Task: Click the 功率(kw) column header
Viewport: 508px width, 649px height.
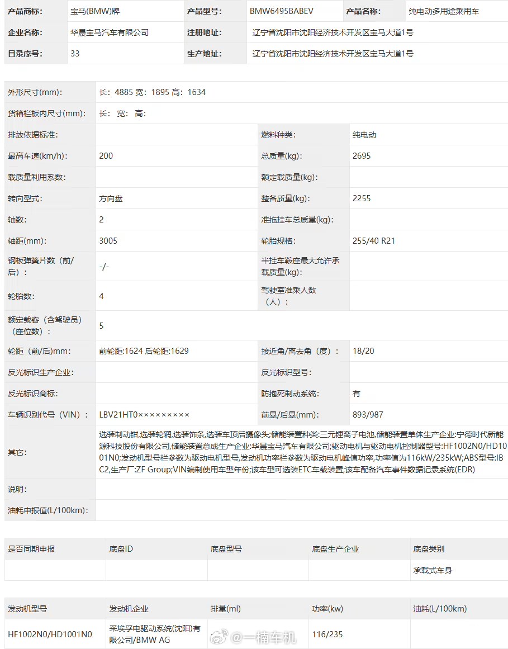Action: (327, 608)
